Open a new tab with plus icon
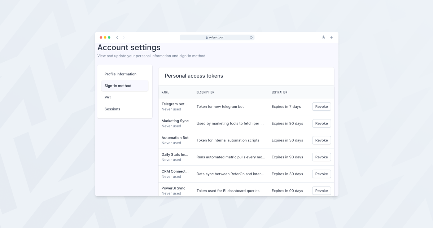The width and height of the screenshot is (433, 228). click(332, 38)
